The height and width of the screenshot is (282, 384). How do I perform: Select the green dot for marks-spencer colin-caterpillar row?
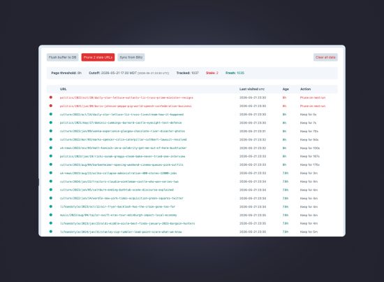point(51,139)
